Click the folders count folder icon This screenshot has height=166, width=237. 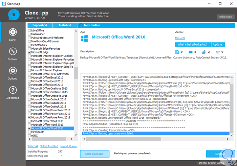coord(190,52)
